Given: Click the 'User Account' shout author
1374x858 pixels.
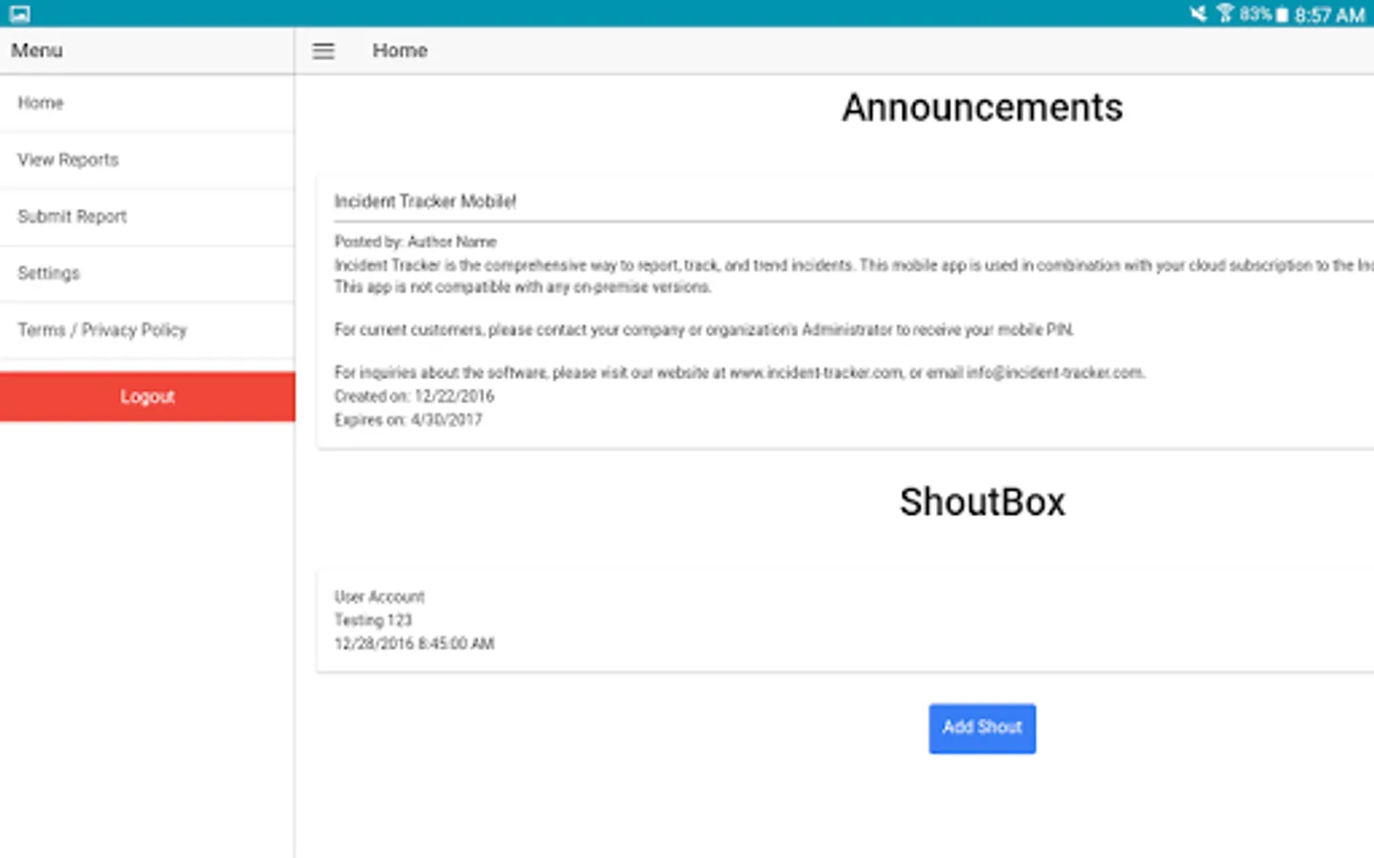Looking at the screenshot, I should pyautogui.click(x=379, y=597).
